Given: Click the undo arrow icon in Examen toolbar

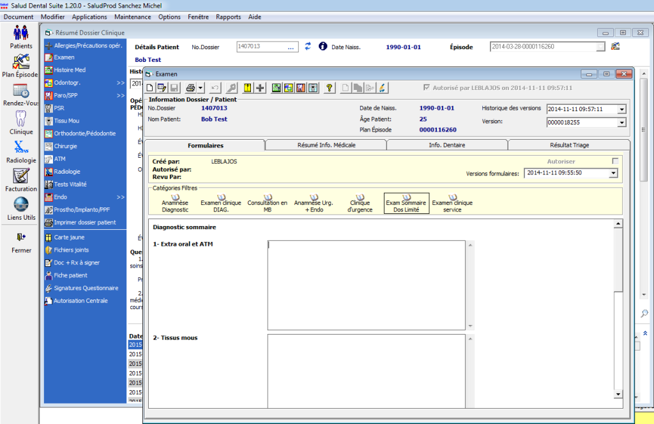Looking at the screenshot, I should pyautogui.click(x=215, y=88).
